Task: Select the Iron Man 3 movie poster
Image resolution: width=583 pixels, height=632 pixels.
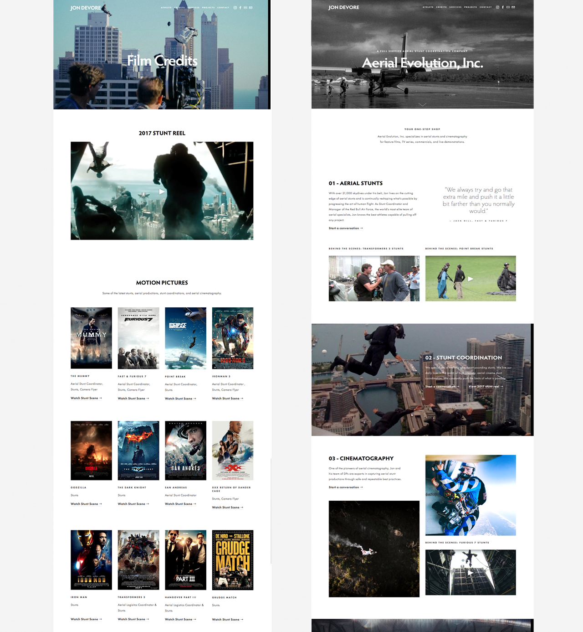Action: [233, 337]
